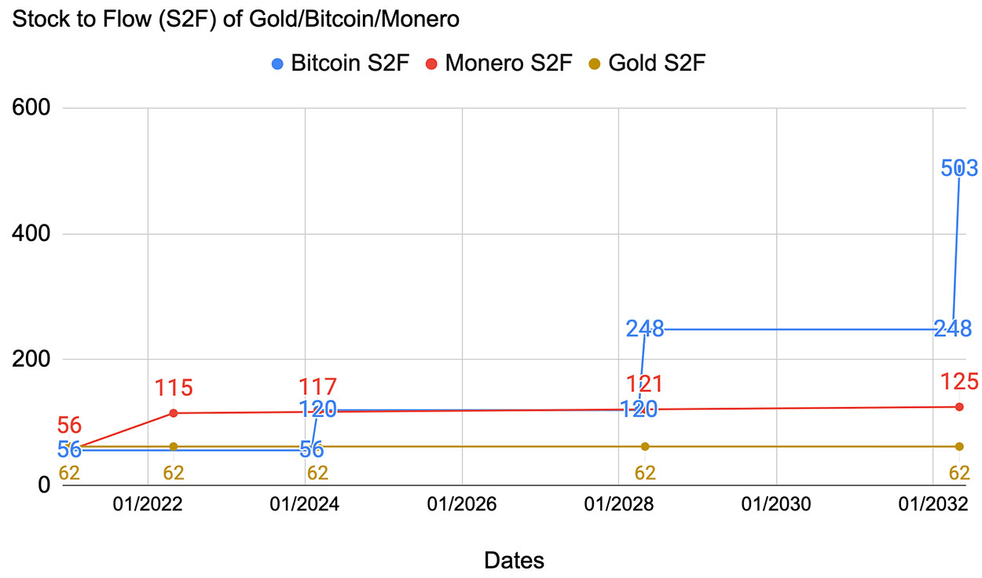The image size is (982, 578).
Task: Click the red Monero data point below 125
Action: [x=959, y=407]
